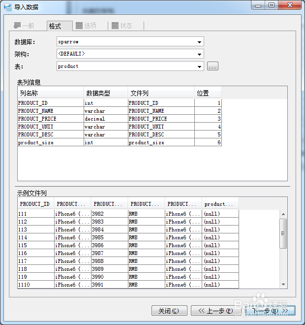
Task: Go back with 上一步(P) button
Action: (215, 311)
